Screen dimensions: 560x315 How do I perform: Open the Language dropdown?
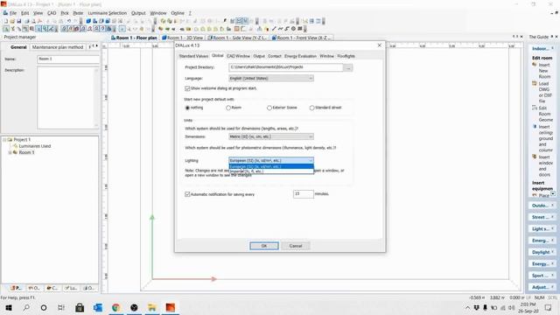[x=271, y=78]
